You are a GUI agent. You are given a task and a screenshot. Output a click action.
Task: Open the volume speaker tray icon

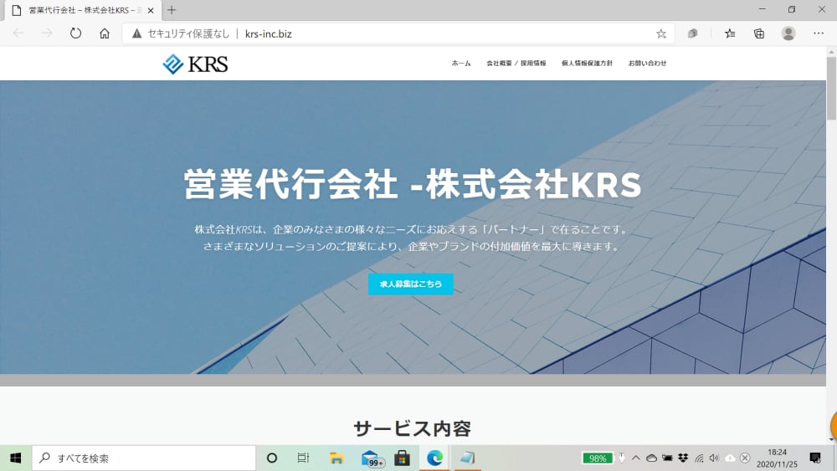(x=714, y=458)
